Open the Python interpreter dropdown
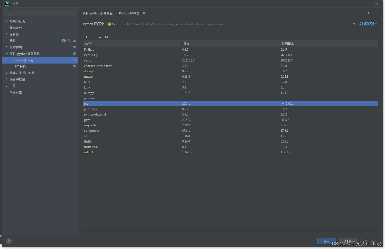Viewport: 385px width, 249px height. tap(354, 24)
